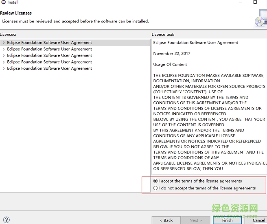Expand the fourth license agreement arrow
The width and height of the screenshot is (267, 224).
[4, 62]
